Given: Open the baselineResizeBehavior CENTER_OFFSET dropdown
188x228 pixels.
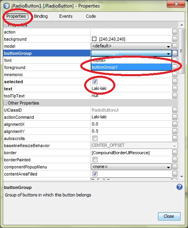Looking at the screenshot, I should click(x=134, y=146).
